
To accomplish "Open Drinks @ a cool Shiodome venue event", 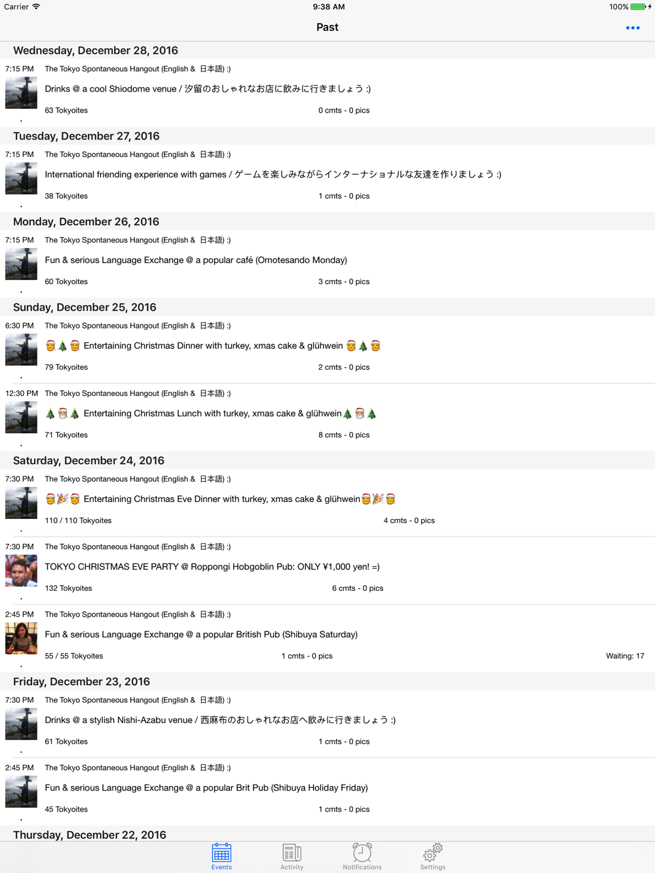I will (327, 92).
